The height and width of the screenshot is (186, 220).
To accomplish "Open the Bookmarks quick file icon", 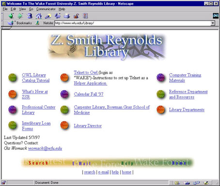I will click(11, 23).
